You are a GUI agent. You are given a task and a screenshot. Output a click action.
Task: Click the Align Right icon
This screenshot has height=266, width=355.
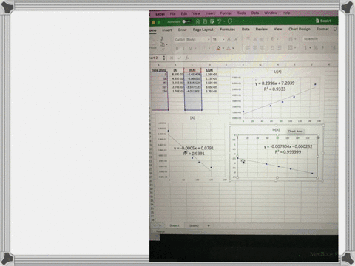tap(262, 48)
